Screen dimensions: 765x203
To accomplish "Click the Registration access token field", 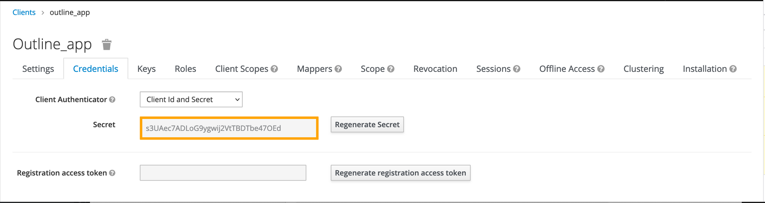I will pyautogui.click(x=223, y=173).
